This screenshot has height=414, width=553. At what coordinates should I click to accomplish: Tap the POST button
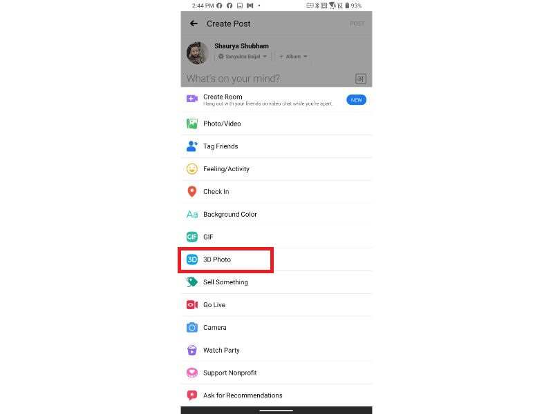coord(357,23)
